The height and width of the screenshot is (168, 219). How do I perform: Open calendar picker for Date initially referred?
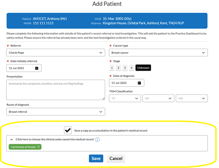click(x=36, y=68)
